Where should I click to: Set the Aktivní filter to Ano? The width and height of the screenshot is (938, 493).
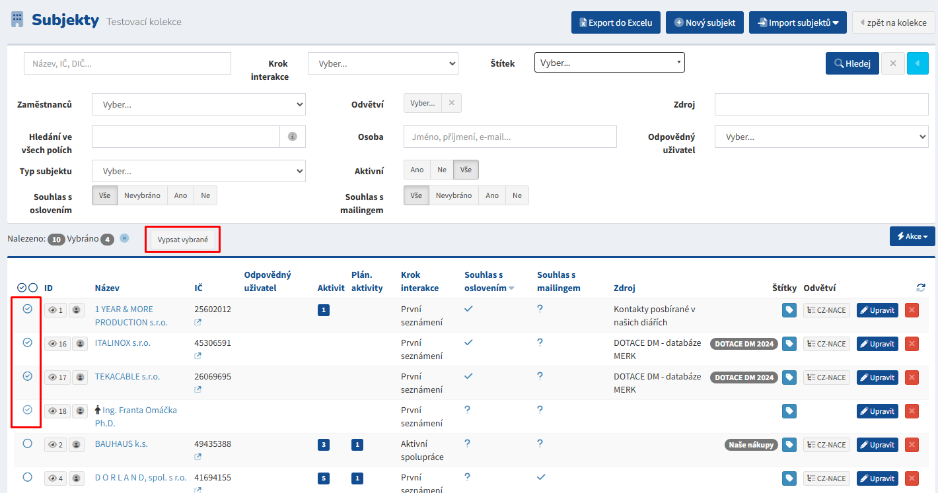(x=417, y=170)
